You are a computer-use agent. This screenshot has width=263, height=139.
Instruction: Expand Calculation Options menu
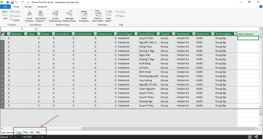pos(40,16)
